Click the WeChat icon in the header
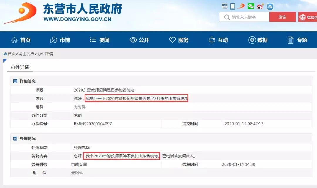 tap(251, 6)
